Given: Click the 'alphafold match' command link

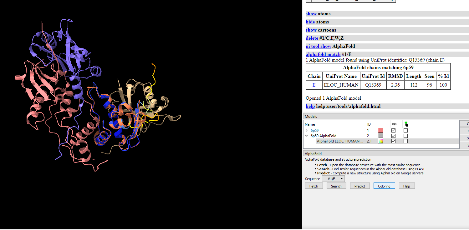Looking at the screenshot, I should pyautogui.click(x=323, y=54).
